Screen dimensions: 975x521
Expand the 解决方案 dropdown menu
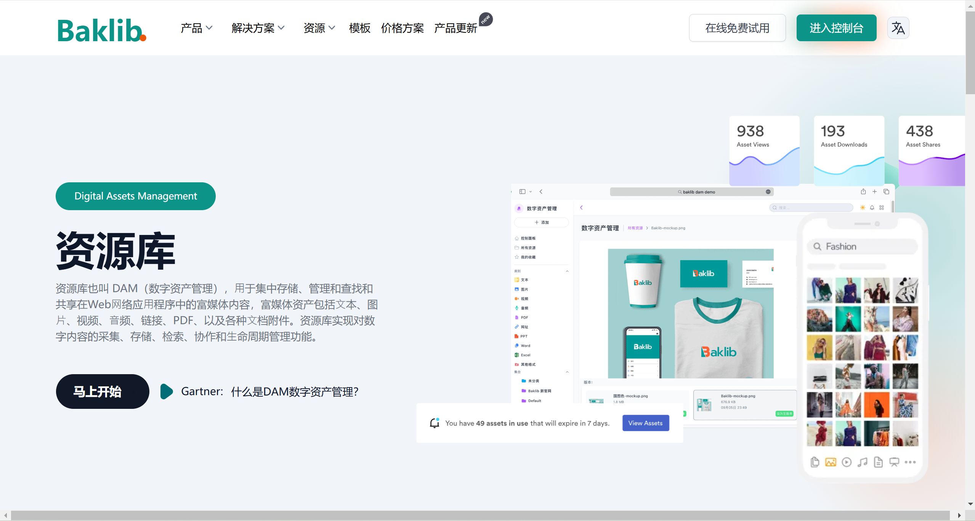click(x=258, y=28)
